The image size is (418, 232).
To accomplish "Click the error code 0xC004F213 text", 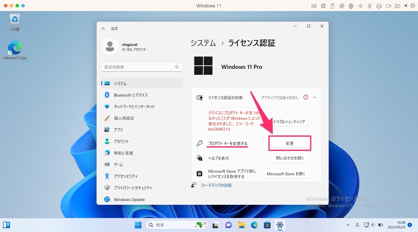I will click(219, 129).
